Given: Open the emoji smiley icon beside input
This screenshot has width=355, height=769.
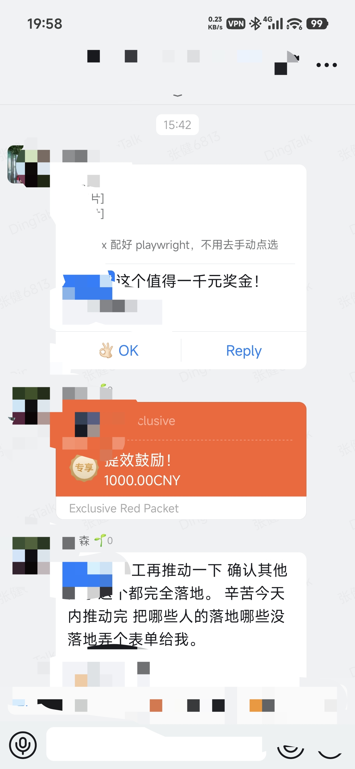Looking at the screenshot, I should (x=290, y=749).
